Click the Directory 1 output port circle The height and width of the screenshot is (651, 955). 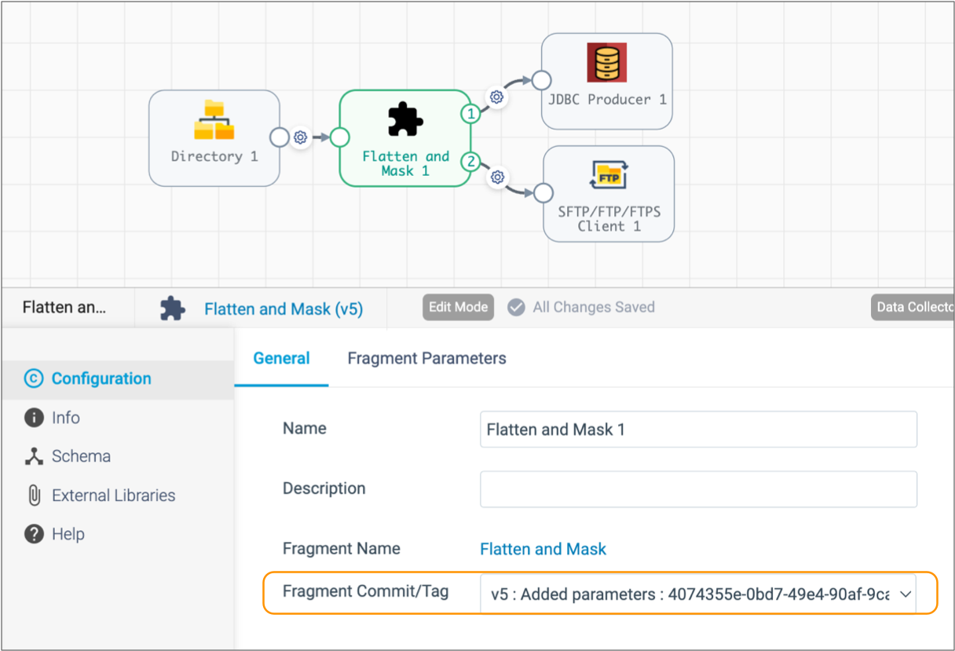(x=280, y=137)
